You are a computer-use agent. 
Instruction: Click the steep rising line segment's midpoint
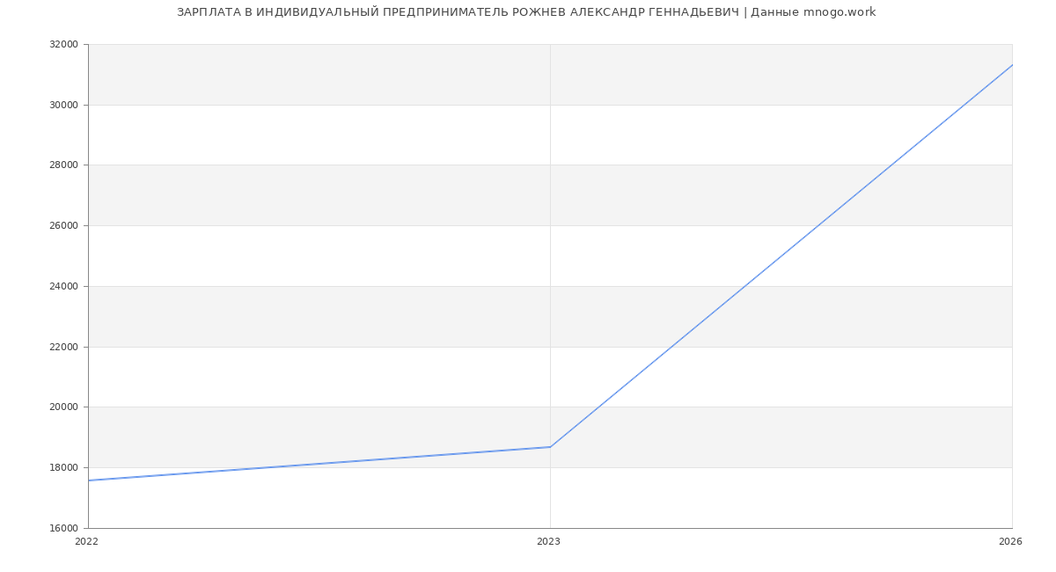(x=781, y=255)
